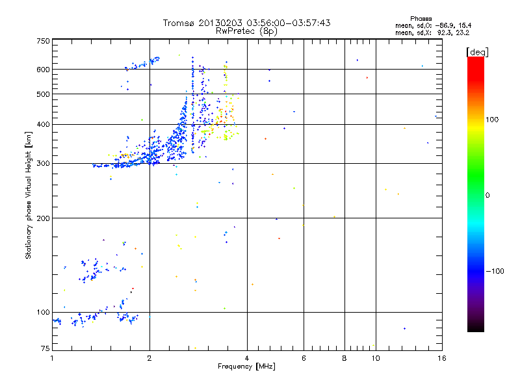This screenshot has width=520, height=390.
Task: Click the colorbar tick label '0'
Action: point(487,196)
